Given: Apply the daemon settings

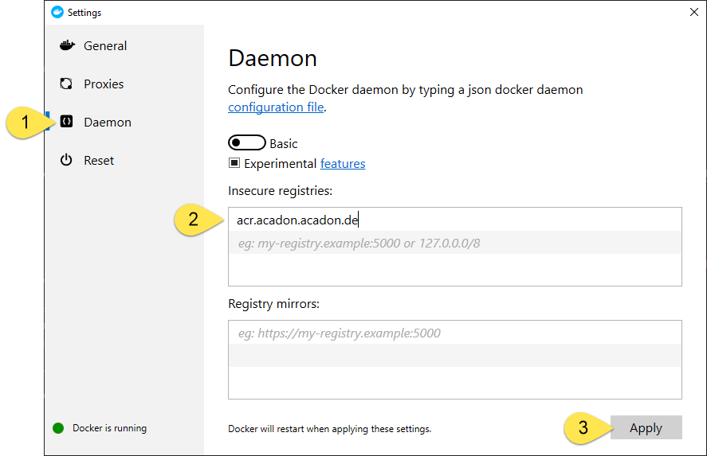Looking at the screenshot, I should click(646, 427).
